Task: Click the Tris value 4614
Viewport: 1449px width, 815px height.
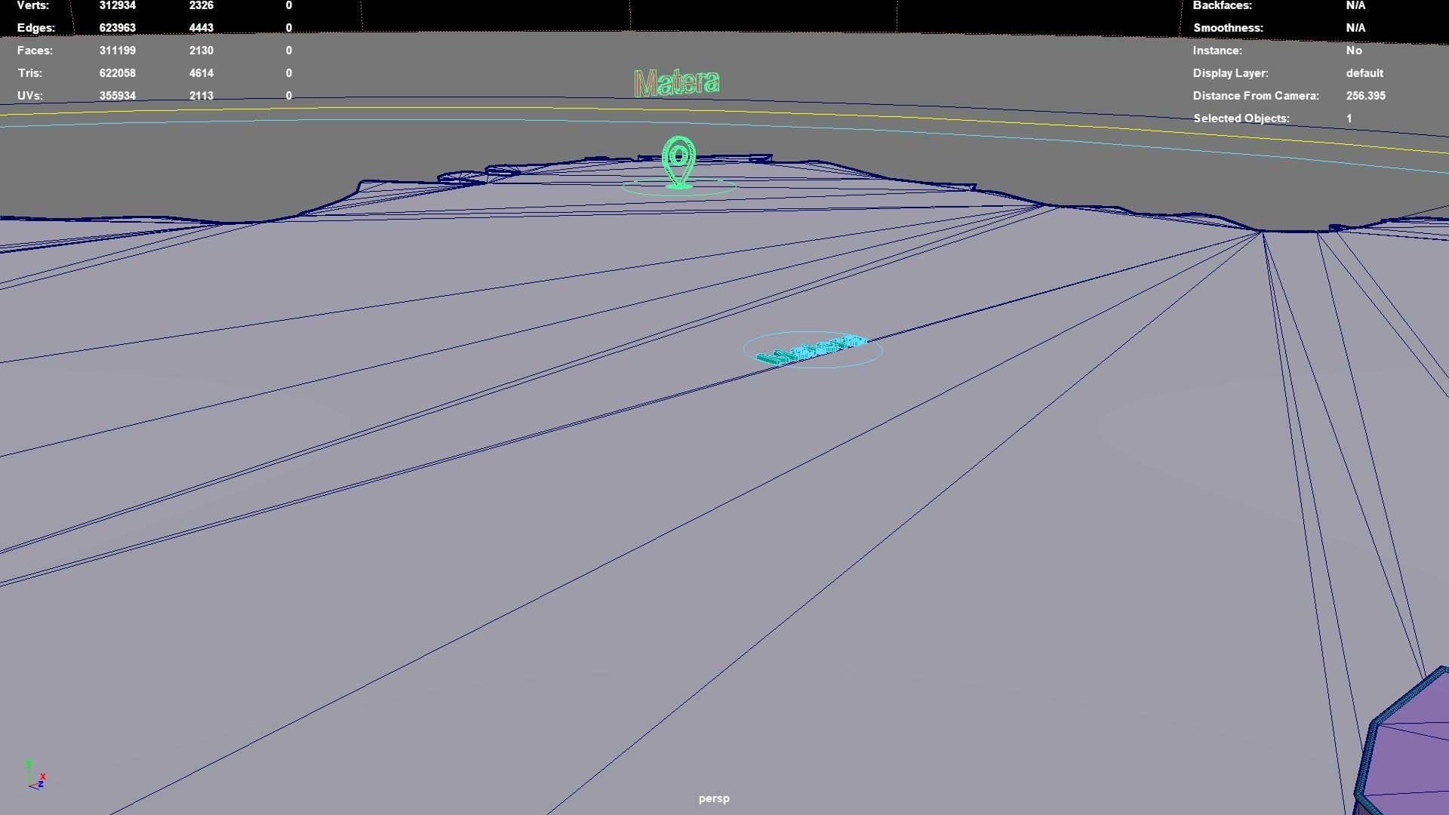Action: coord(201,73)
